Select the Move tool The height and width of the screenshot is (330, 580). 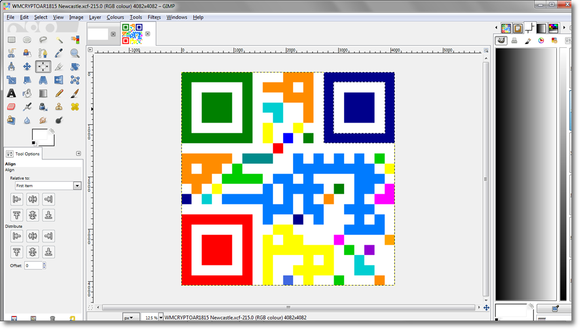pyautogui.click(x=27, y=67)
